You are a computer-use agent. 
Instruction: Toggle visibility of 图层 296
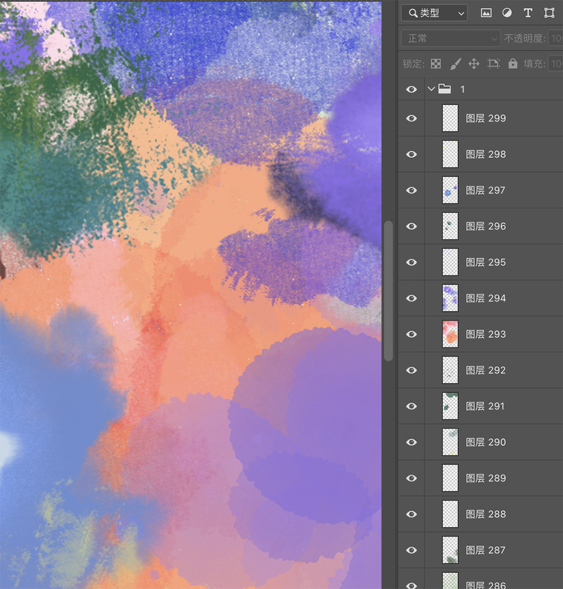(x=412, y=226)
